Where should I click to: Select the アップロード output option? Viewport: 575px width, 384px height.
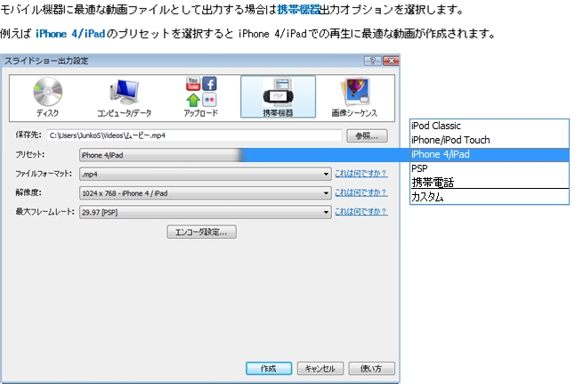(x=201, y=97)
